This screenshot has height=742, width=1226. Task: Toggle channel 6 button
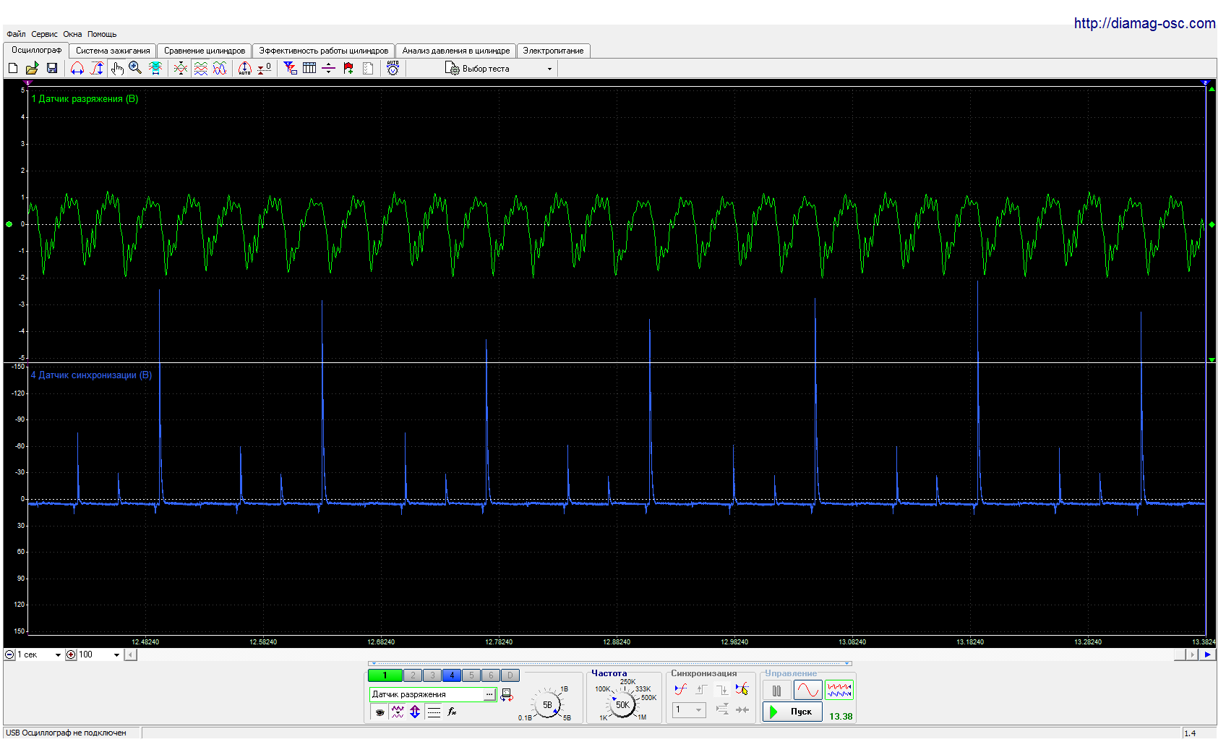(x=491, y=675)
